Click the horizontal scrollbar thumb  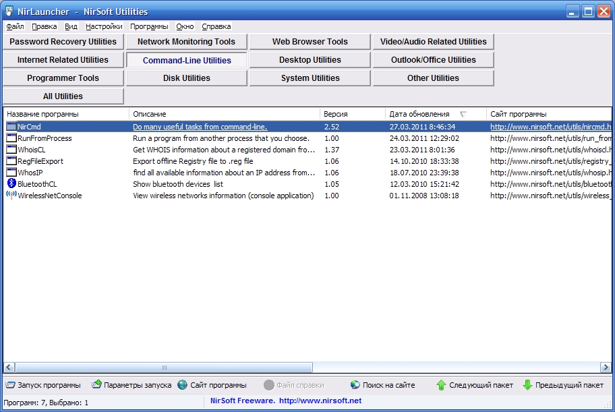click(x=164, y=367)
